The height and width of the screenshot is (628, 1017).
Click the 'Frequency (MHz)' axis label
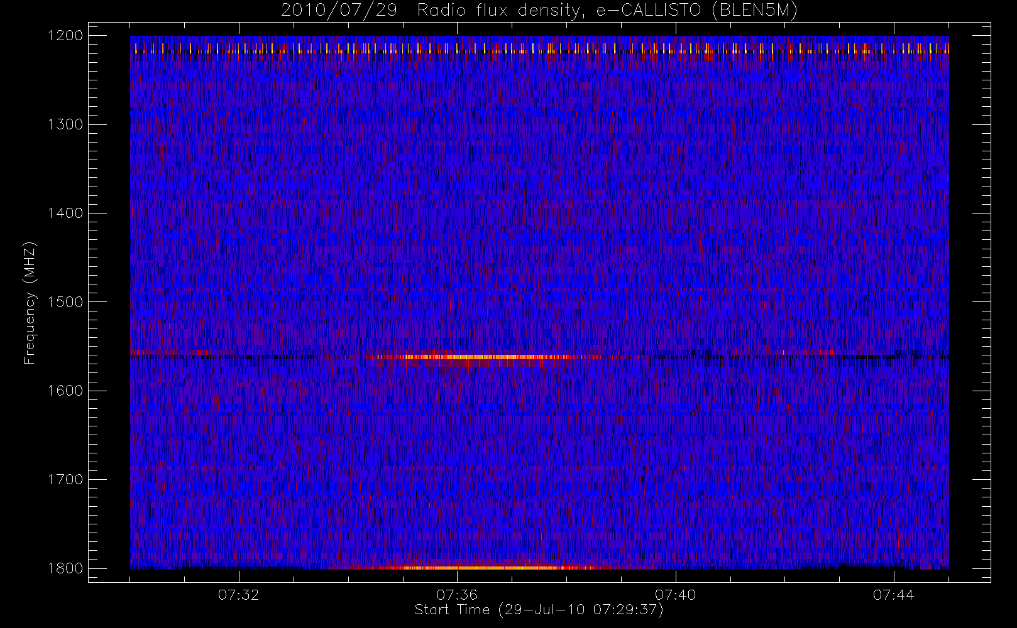click(x=30, y=303)
